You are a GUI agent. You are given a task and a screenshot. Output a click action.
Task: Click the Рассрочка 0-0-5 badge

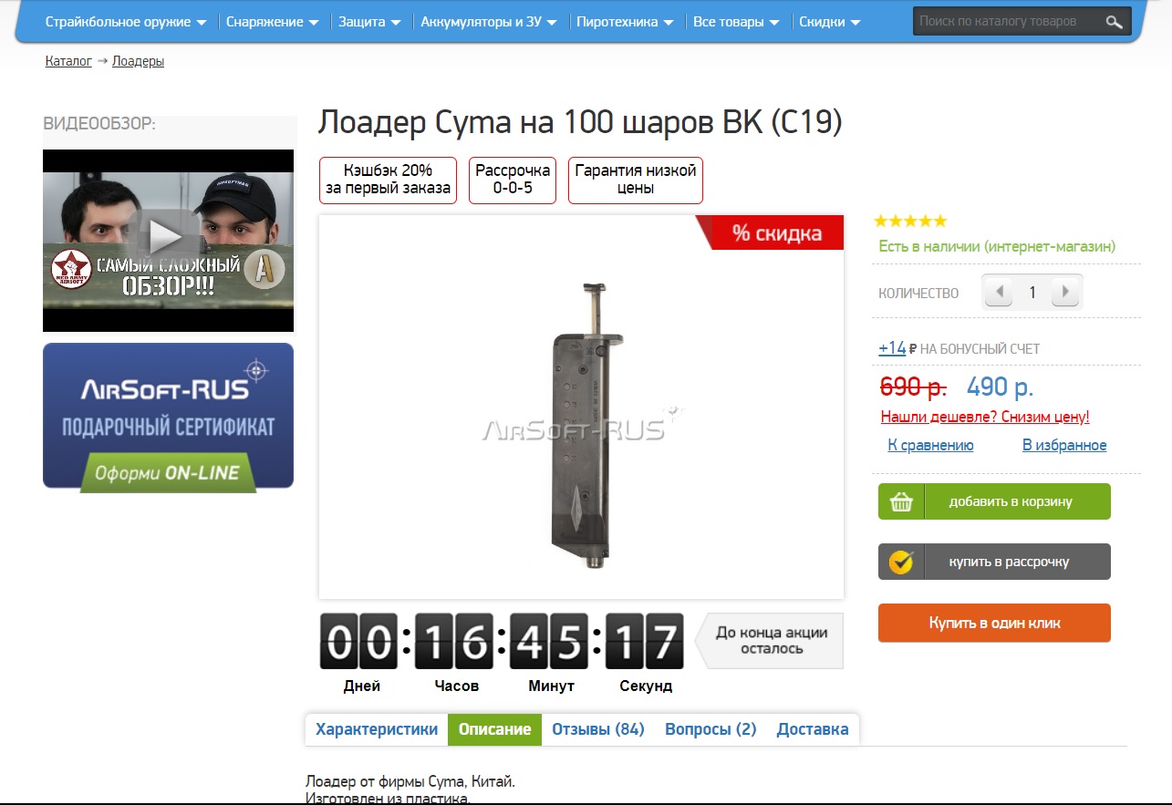point(513,180)
